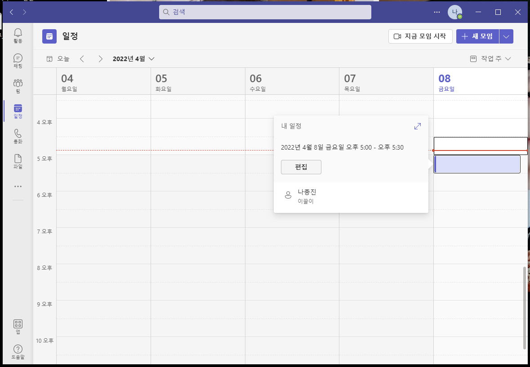This screenshot has width=530, height=367.
Task: Go back with the title bar arrow
Action: coord(12,12)
